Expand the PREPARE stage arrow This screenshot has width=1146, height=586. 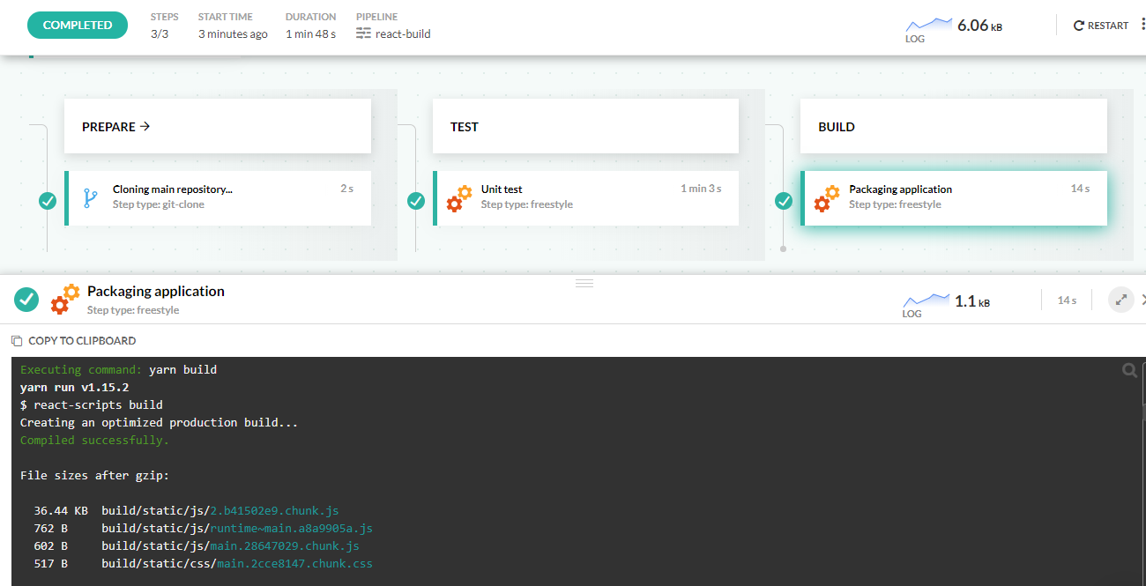click(145, 126)
